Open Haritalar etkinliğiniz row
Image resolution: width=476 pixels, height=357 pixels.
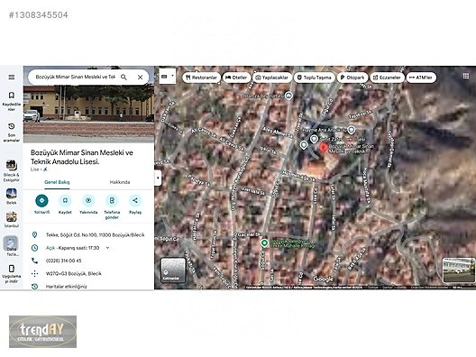[88, 287]
